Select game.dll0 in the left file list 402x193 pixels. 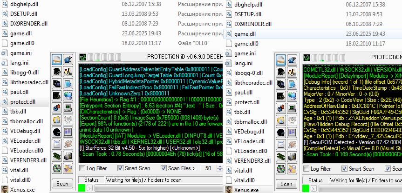pos(22,43)
